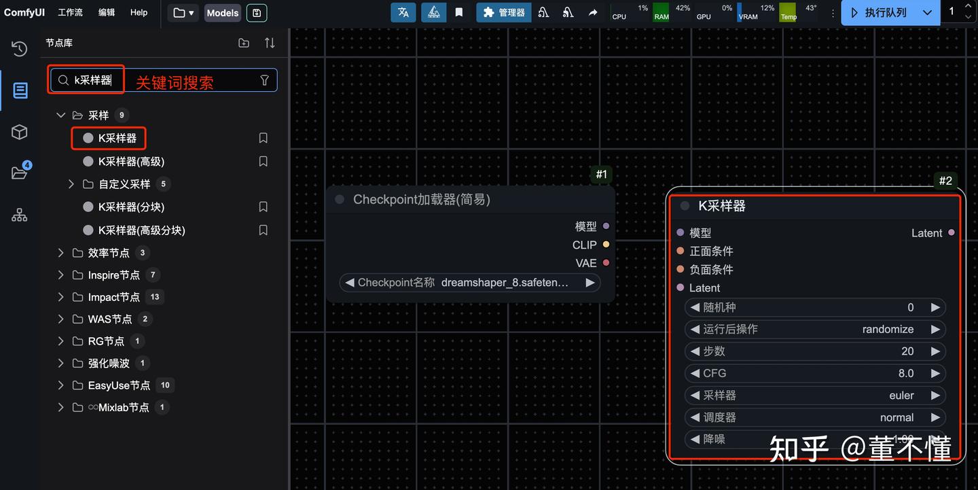Click the 模型 output port on Checkpoint node

click(x=606, y=226)
